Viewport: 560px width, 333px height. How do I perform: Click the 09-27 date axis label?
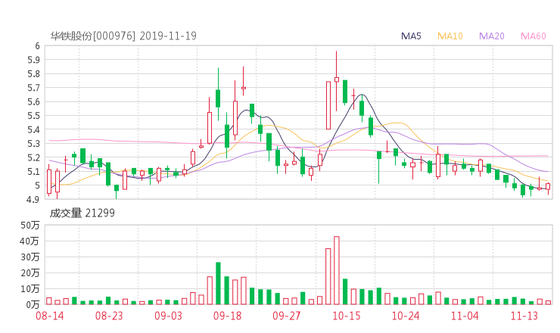pos(286,316)
